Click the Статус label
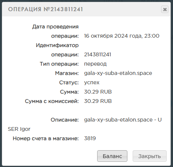 tap(69, 82)
